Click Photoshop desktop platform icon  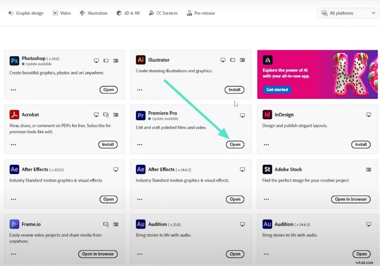96,61
